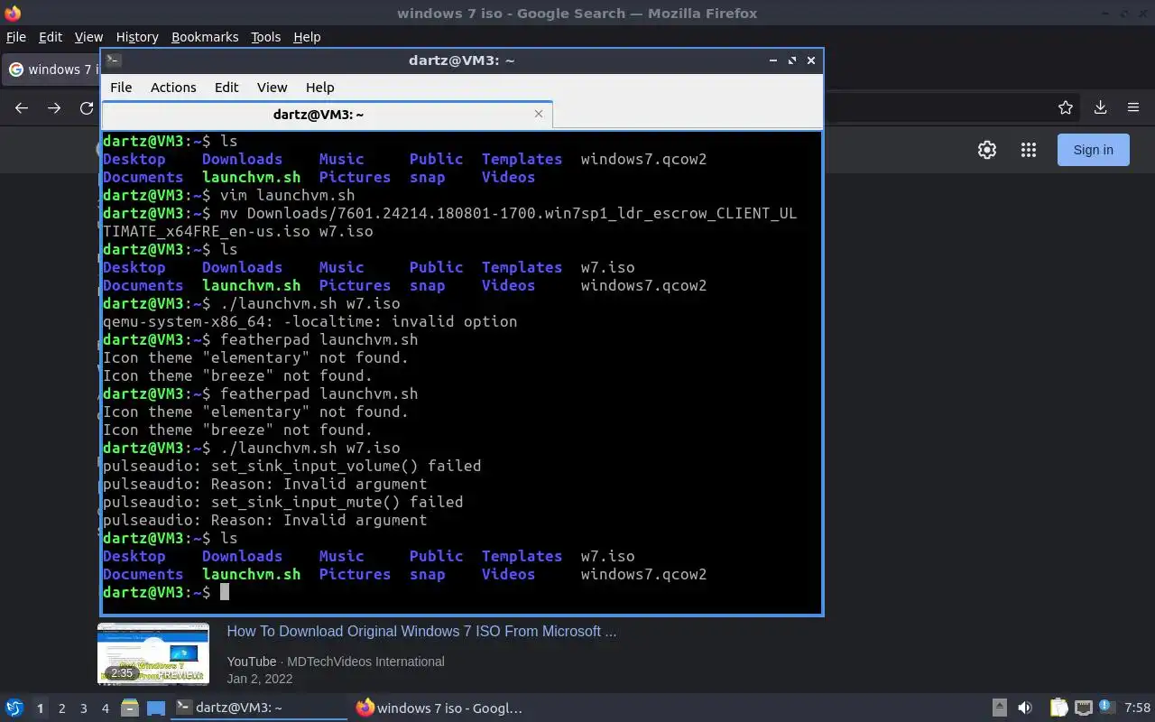
Task: Click the terminal window menu icon in titlebar
Action: [x=113, y=60]
